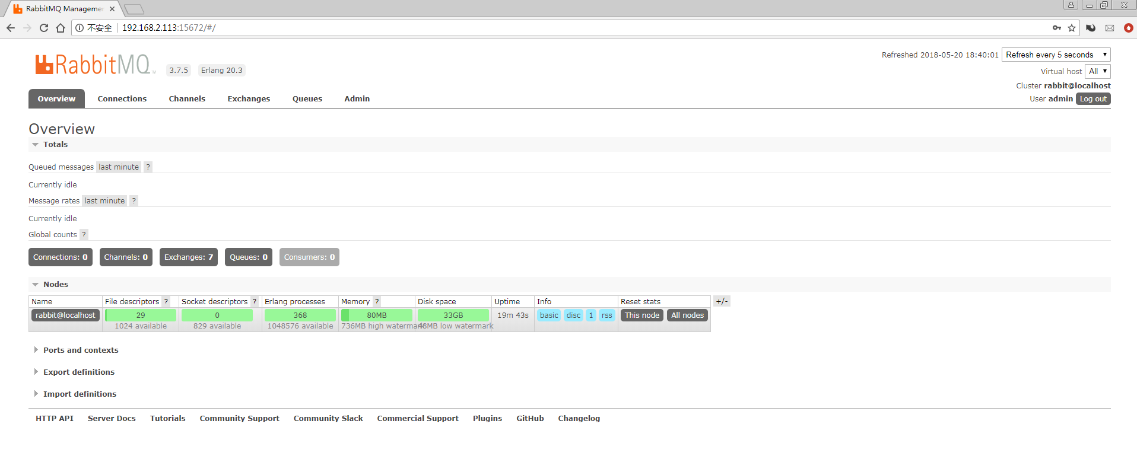Image resolution: width=1137 pixels, height=475 pixels.
Task: Open the Virtual host dropdown
Action: (1098, 71)
